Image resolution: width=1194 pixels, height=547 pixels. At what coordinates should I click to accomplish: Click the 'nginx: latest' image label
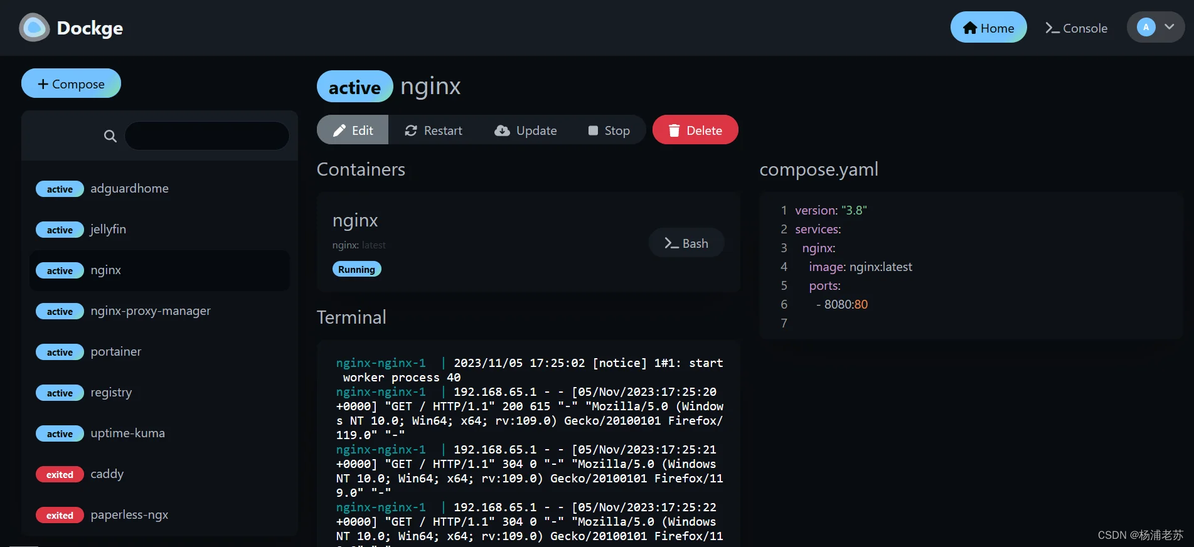click(x=359, y=245)
